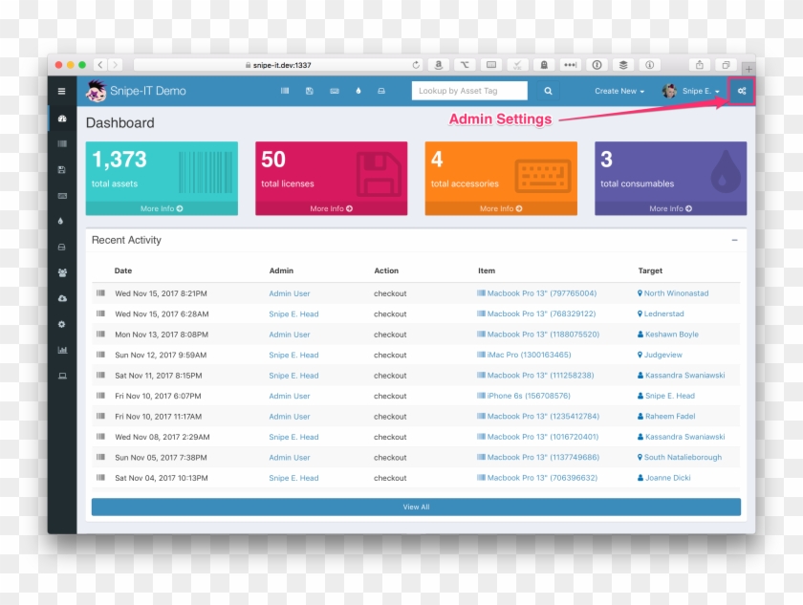Open More Info for total licenses
803x605 pixels.
point(331,208)
